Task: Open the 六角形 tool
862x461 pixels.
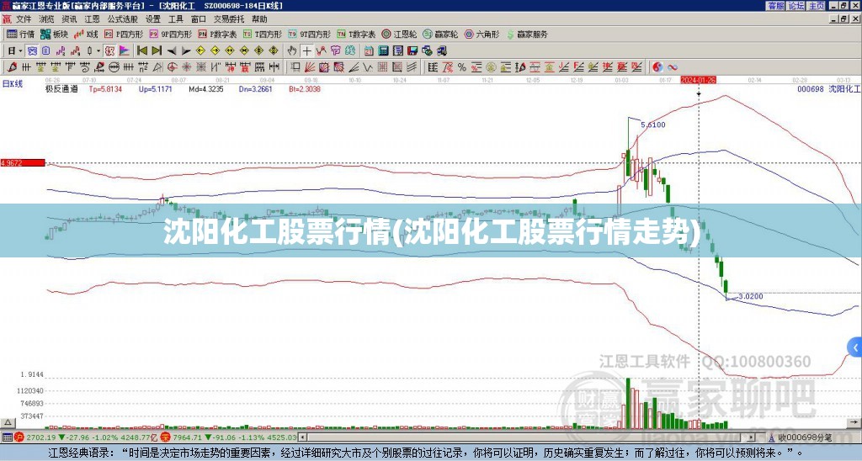Action: point(482,34)
